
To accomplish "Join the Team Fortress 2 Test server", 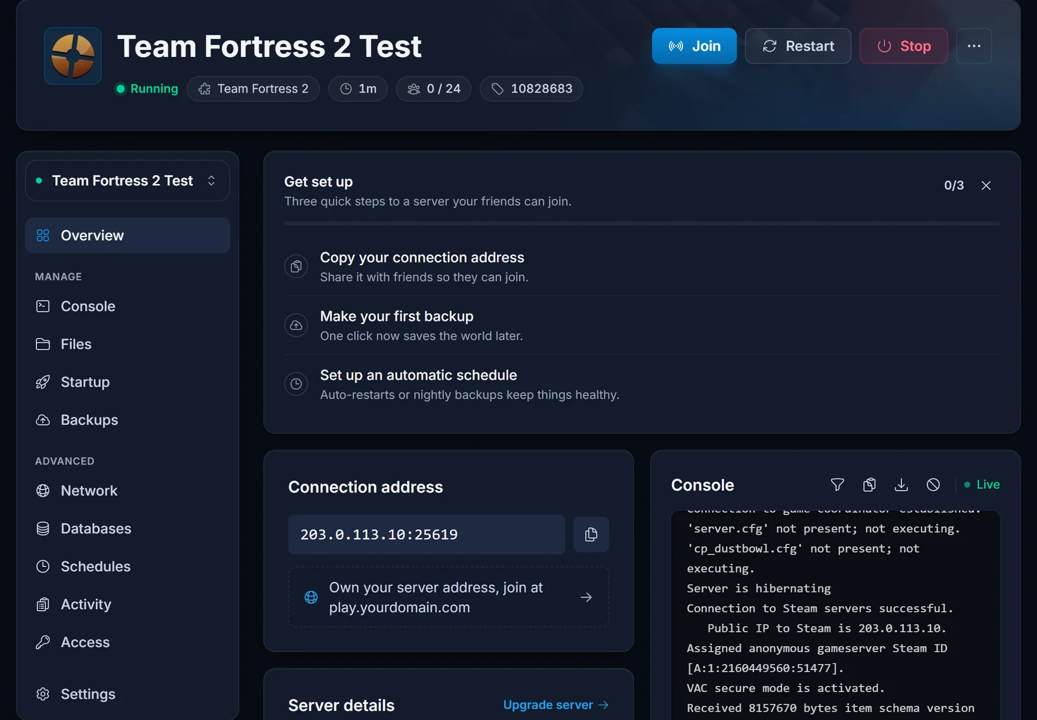I will click(694, 46).
